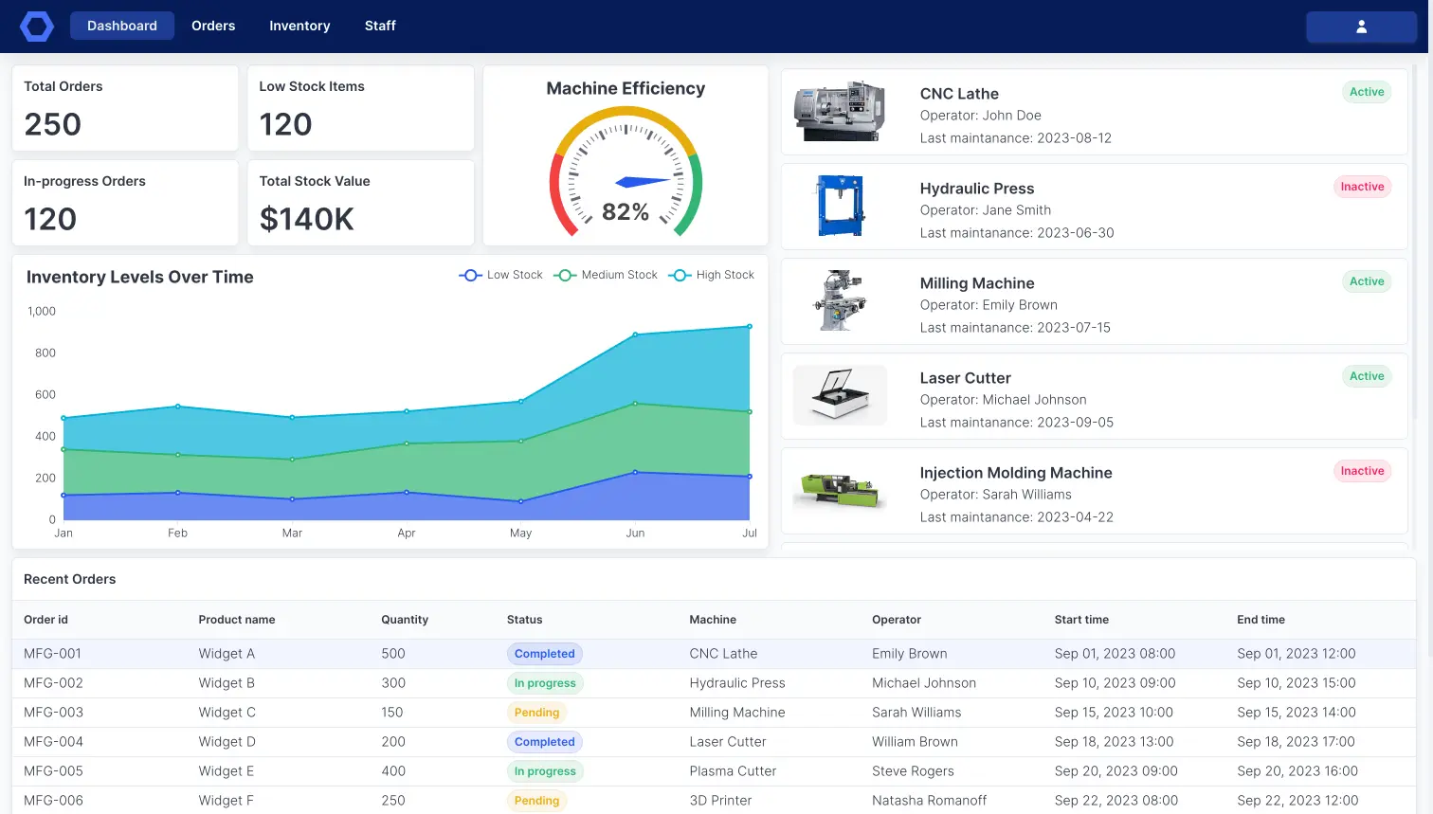Image resolution: width=1433 pixels, height=814 pixels.
Task: Click the CNC Lathe machine thumbnail
Action: click(x=840, y=112)
